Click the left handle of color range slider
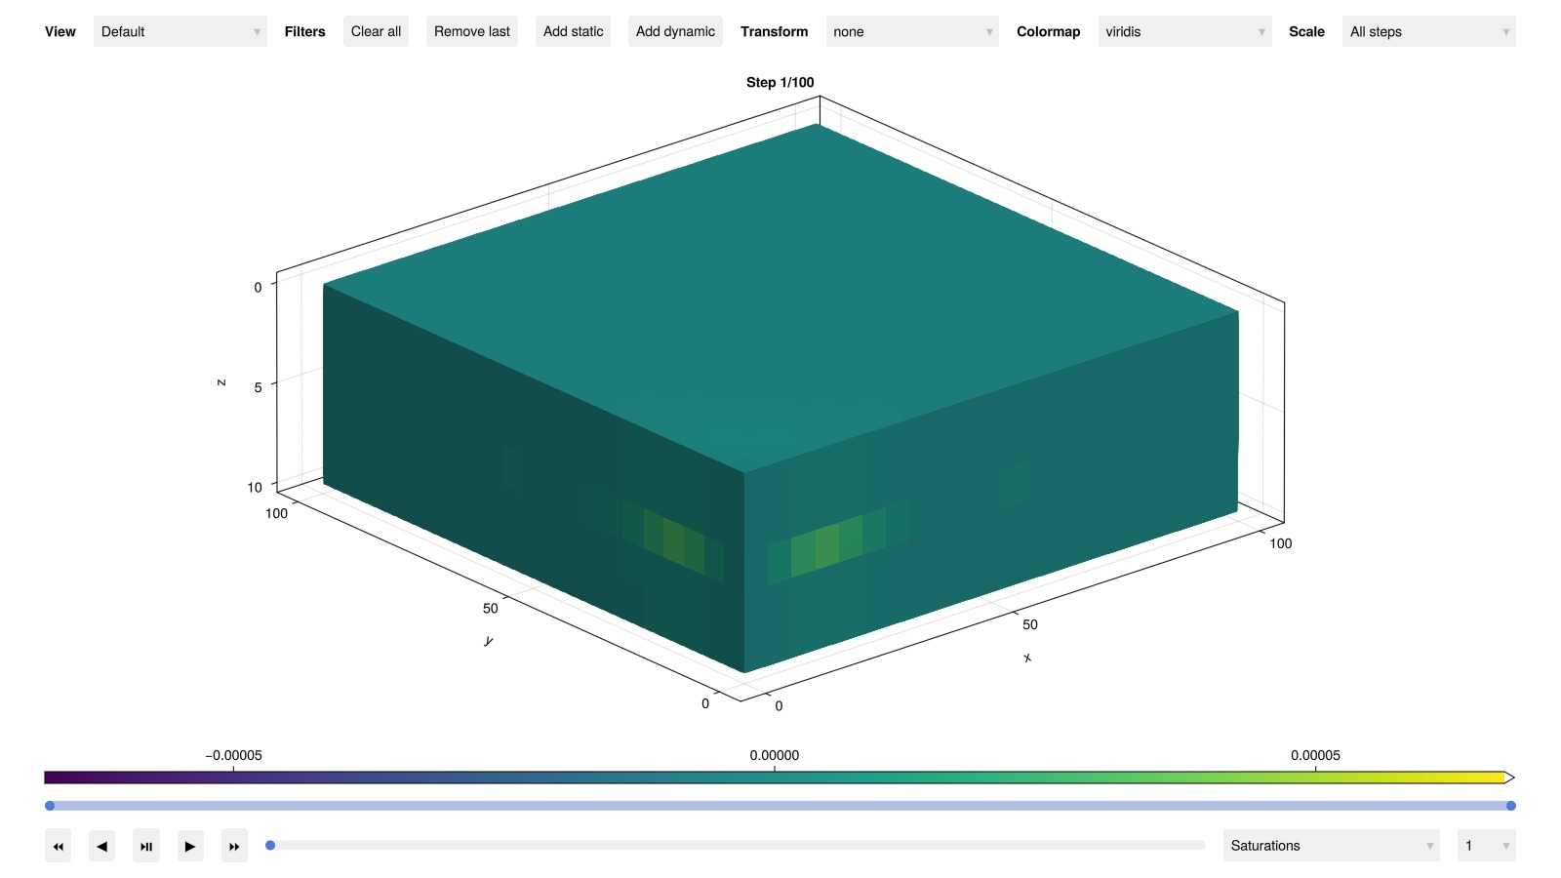This screenshot has width=1561, height=878. click(50, 806)
